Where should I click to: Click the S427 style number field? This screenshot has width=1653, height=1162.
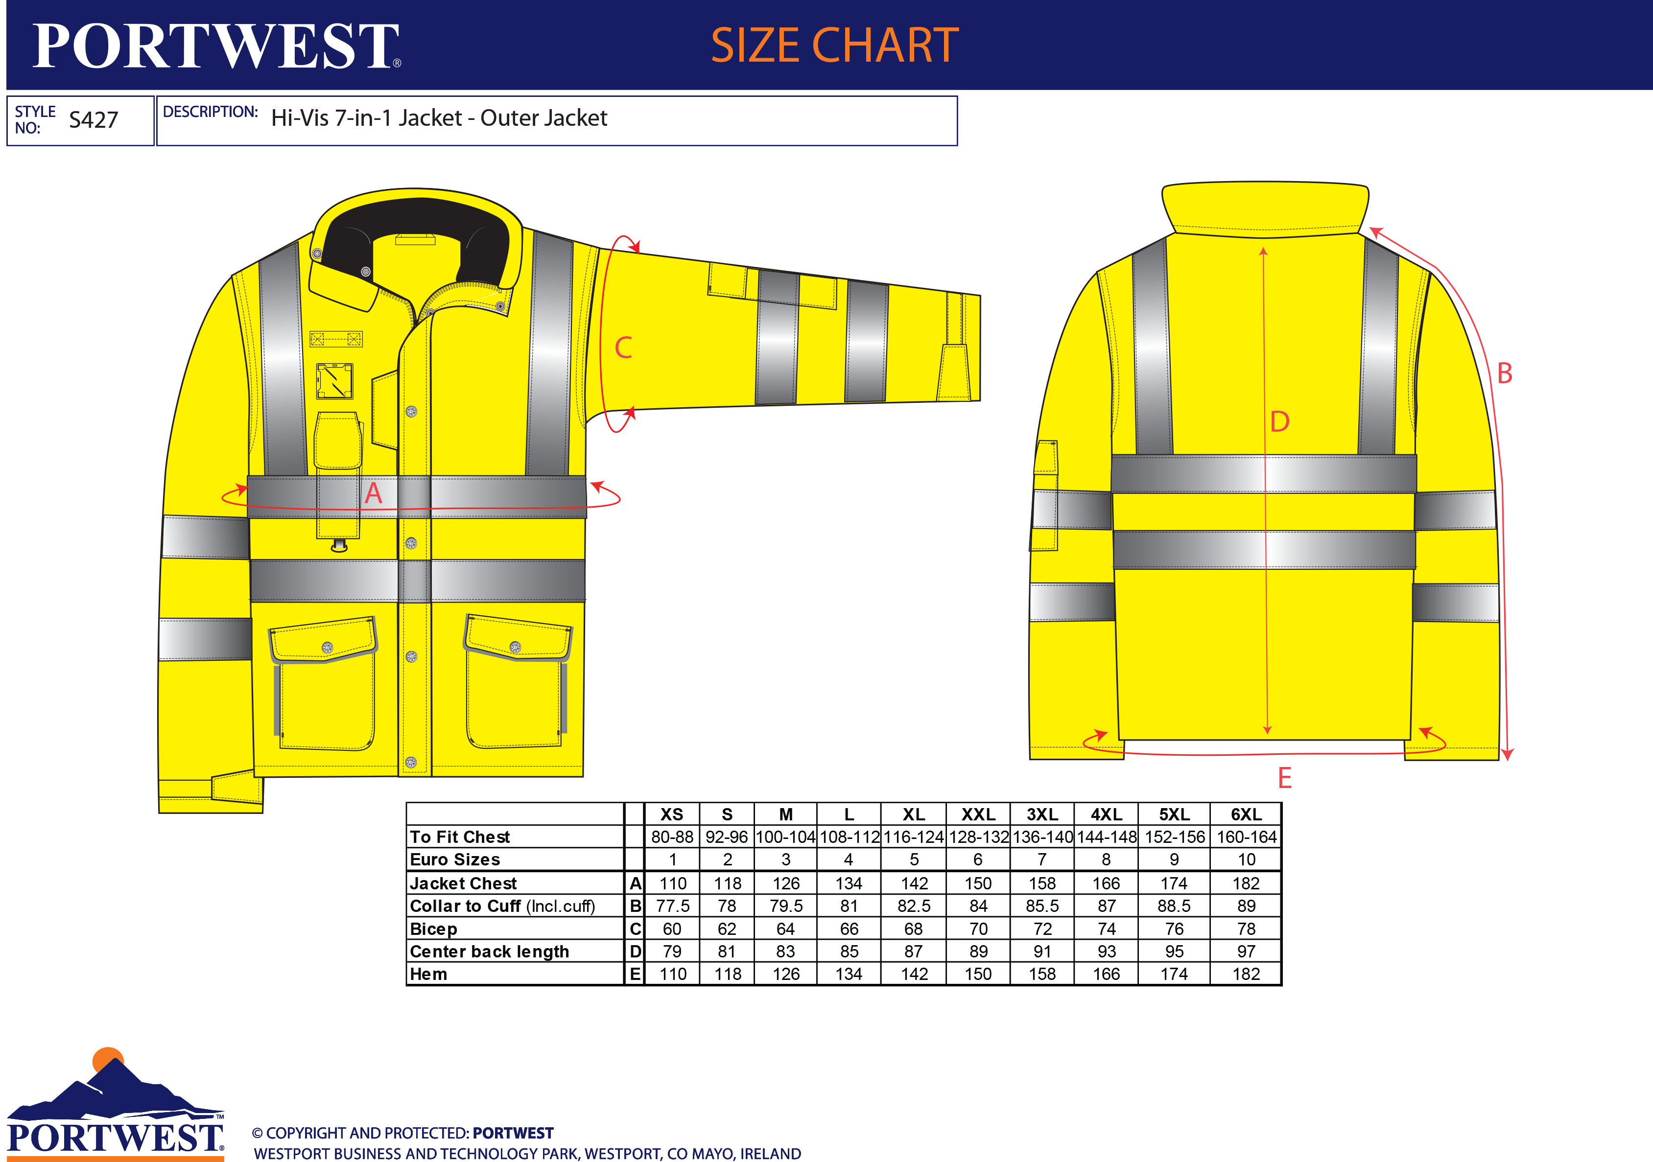point(93,120)
